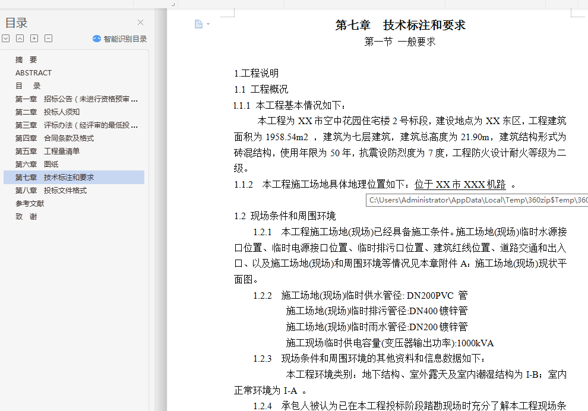
Task: Open 第六章 图纸 heading
Action: click(37, 165)
